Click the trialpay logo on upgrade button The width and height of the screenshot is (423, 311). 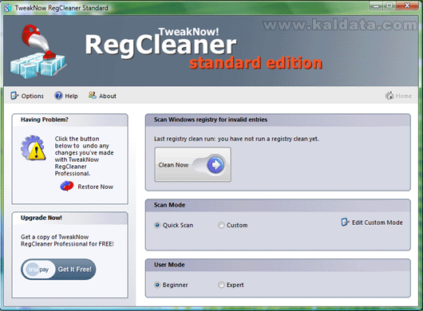(x=38, y=270)
